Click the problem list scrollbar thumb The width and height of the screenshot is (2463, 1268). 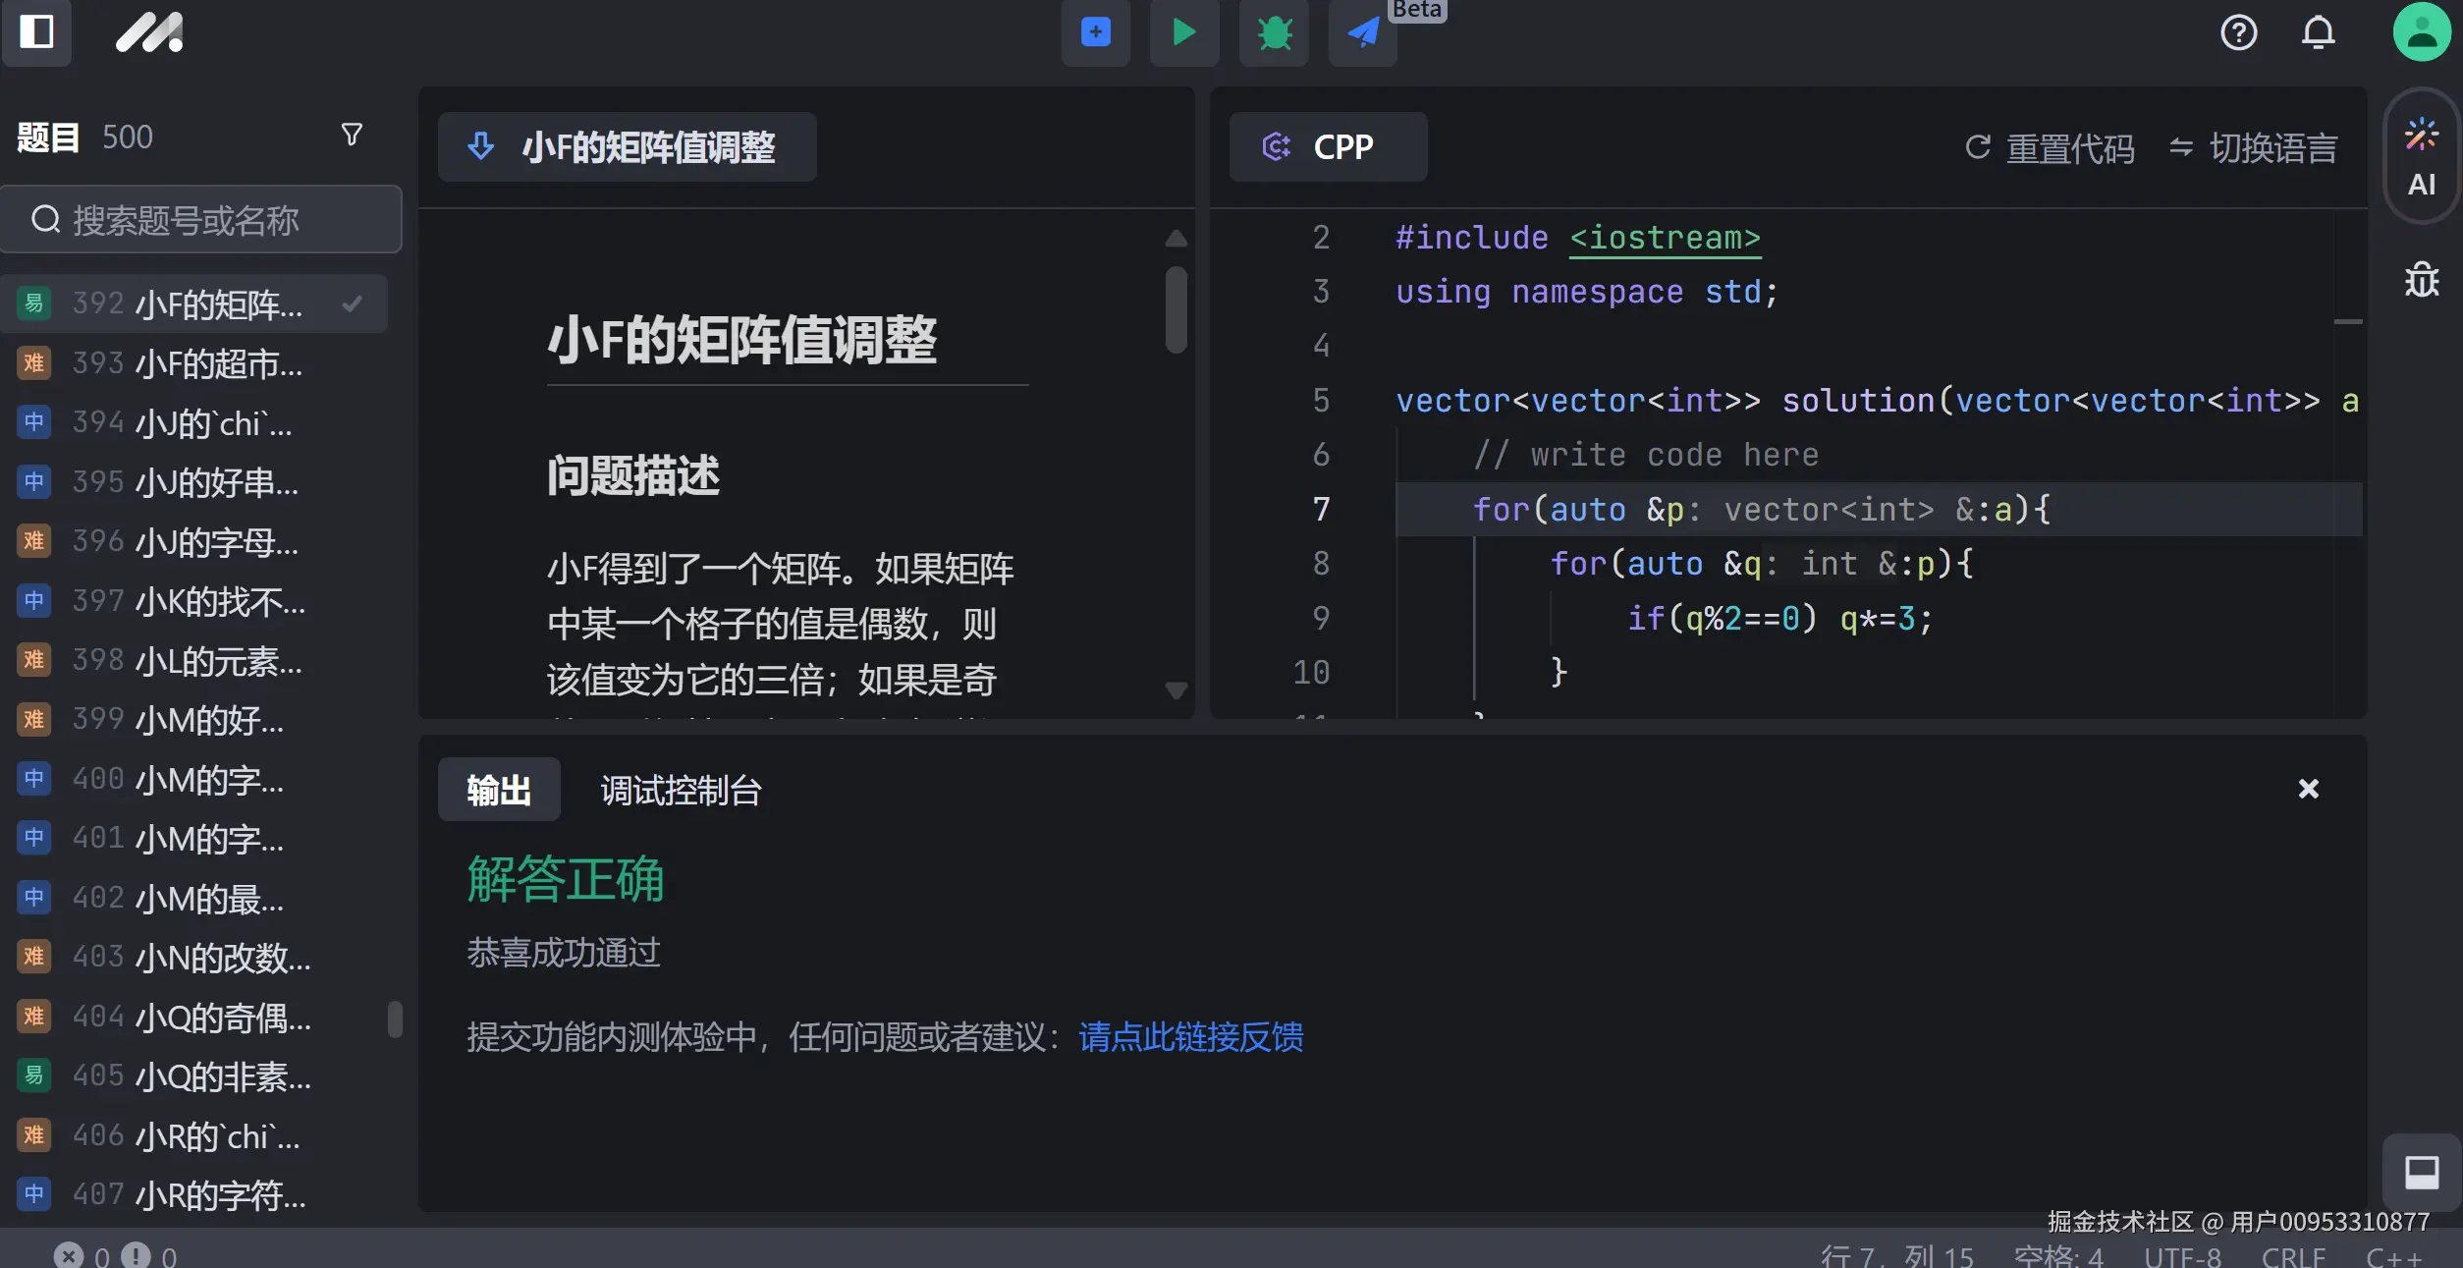(x=395, y=1020)
